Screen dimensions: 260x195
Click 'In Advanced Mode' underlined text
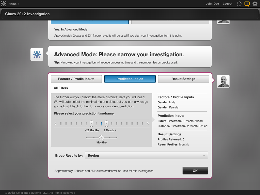click(x=74, y=29)
